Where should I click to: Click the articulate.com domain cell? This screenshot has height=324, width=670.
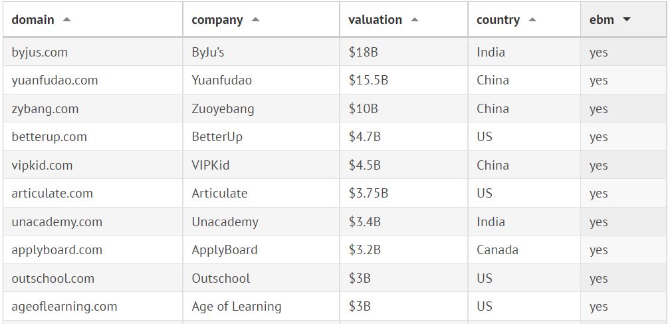tap(53, 194)
